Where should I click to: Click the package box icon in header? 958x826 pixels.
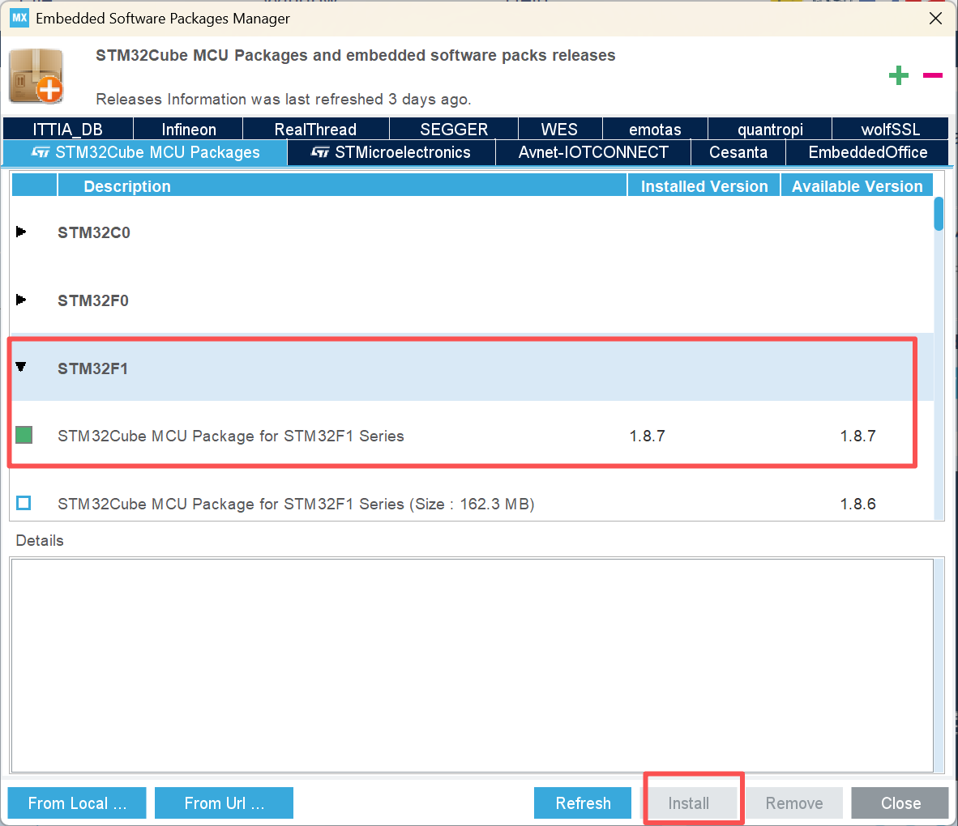(x=36, y=75)
